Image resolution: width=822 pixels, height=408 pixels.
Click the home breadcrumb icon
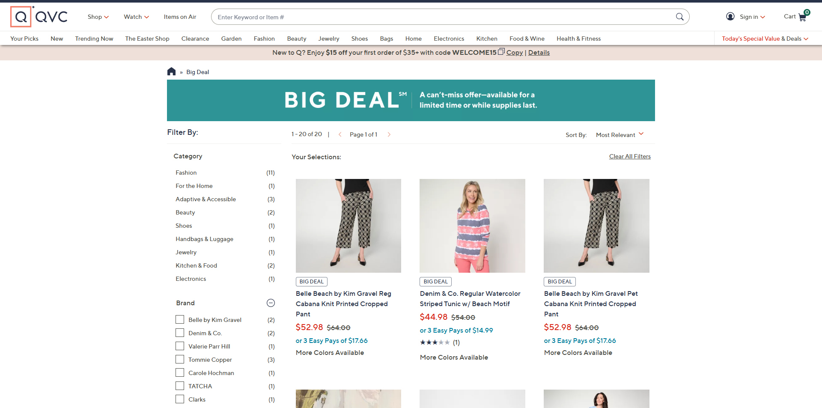(x=171, y=71)
